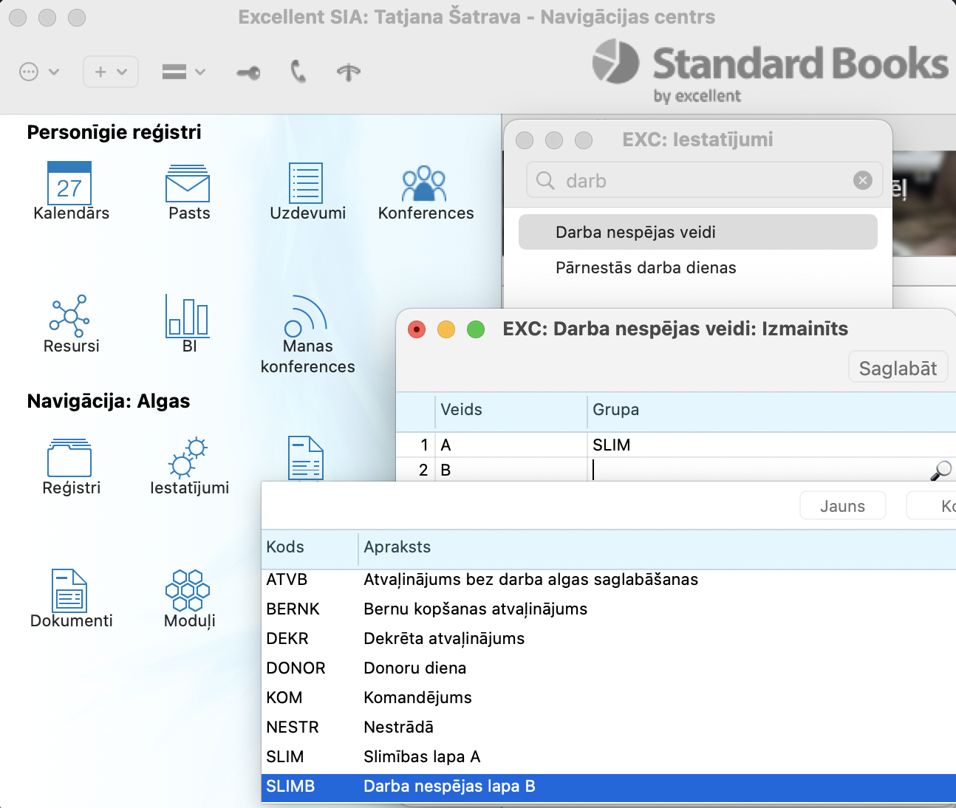Open the Reģistri folder icon

pos(69,459)
